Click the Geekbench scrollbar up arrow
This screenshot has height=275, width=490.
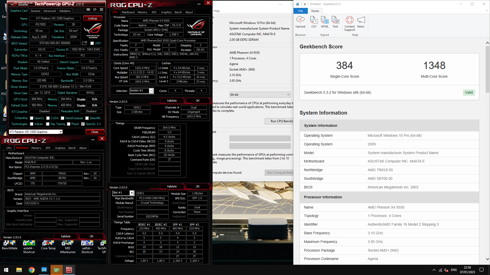pyautogui.click(x=487, y=43)
